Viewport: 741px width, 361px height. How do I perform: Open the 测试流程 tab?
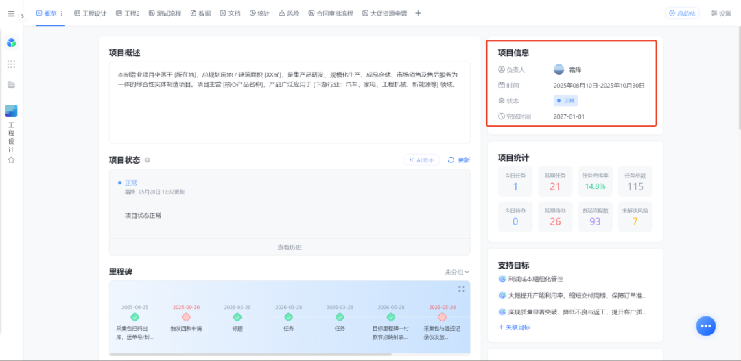coord(165,13)
